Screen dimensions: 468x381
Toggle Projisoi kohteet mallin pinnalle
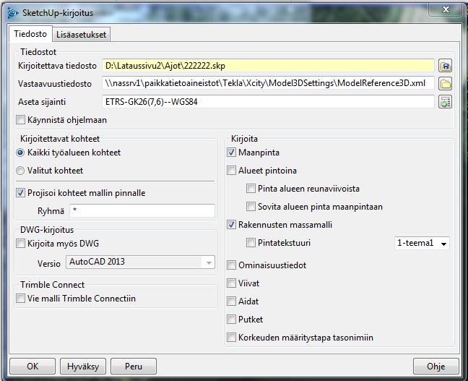click(21, 193)
